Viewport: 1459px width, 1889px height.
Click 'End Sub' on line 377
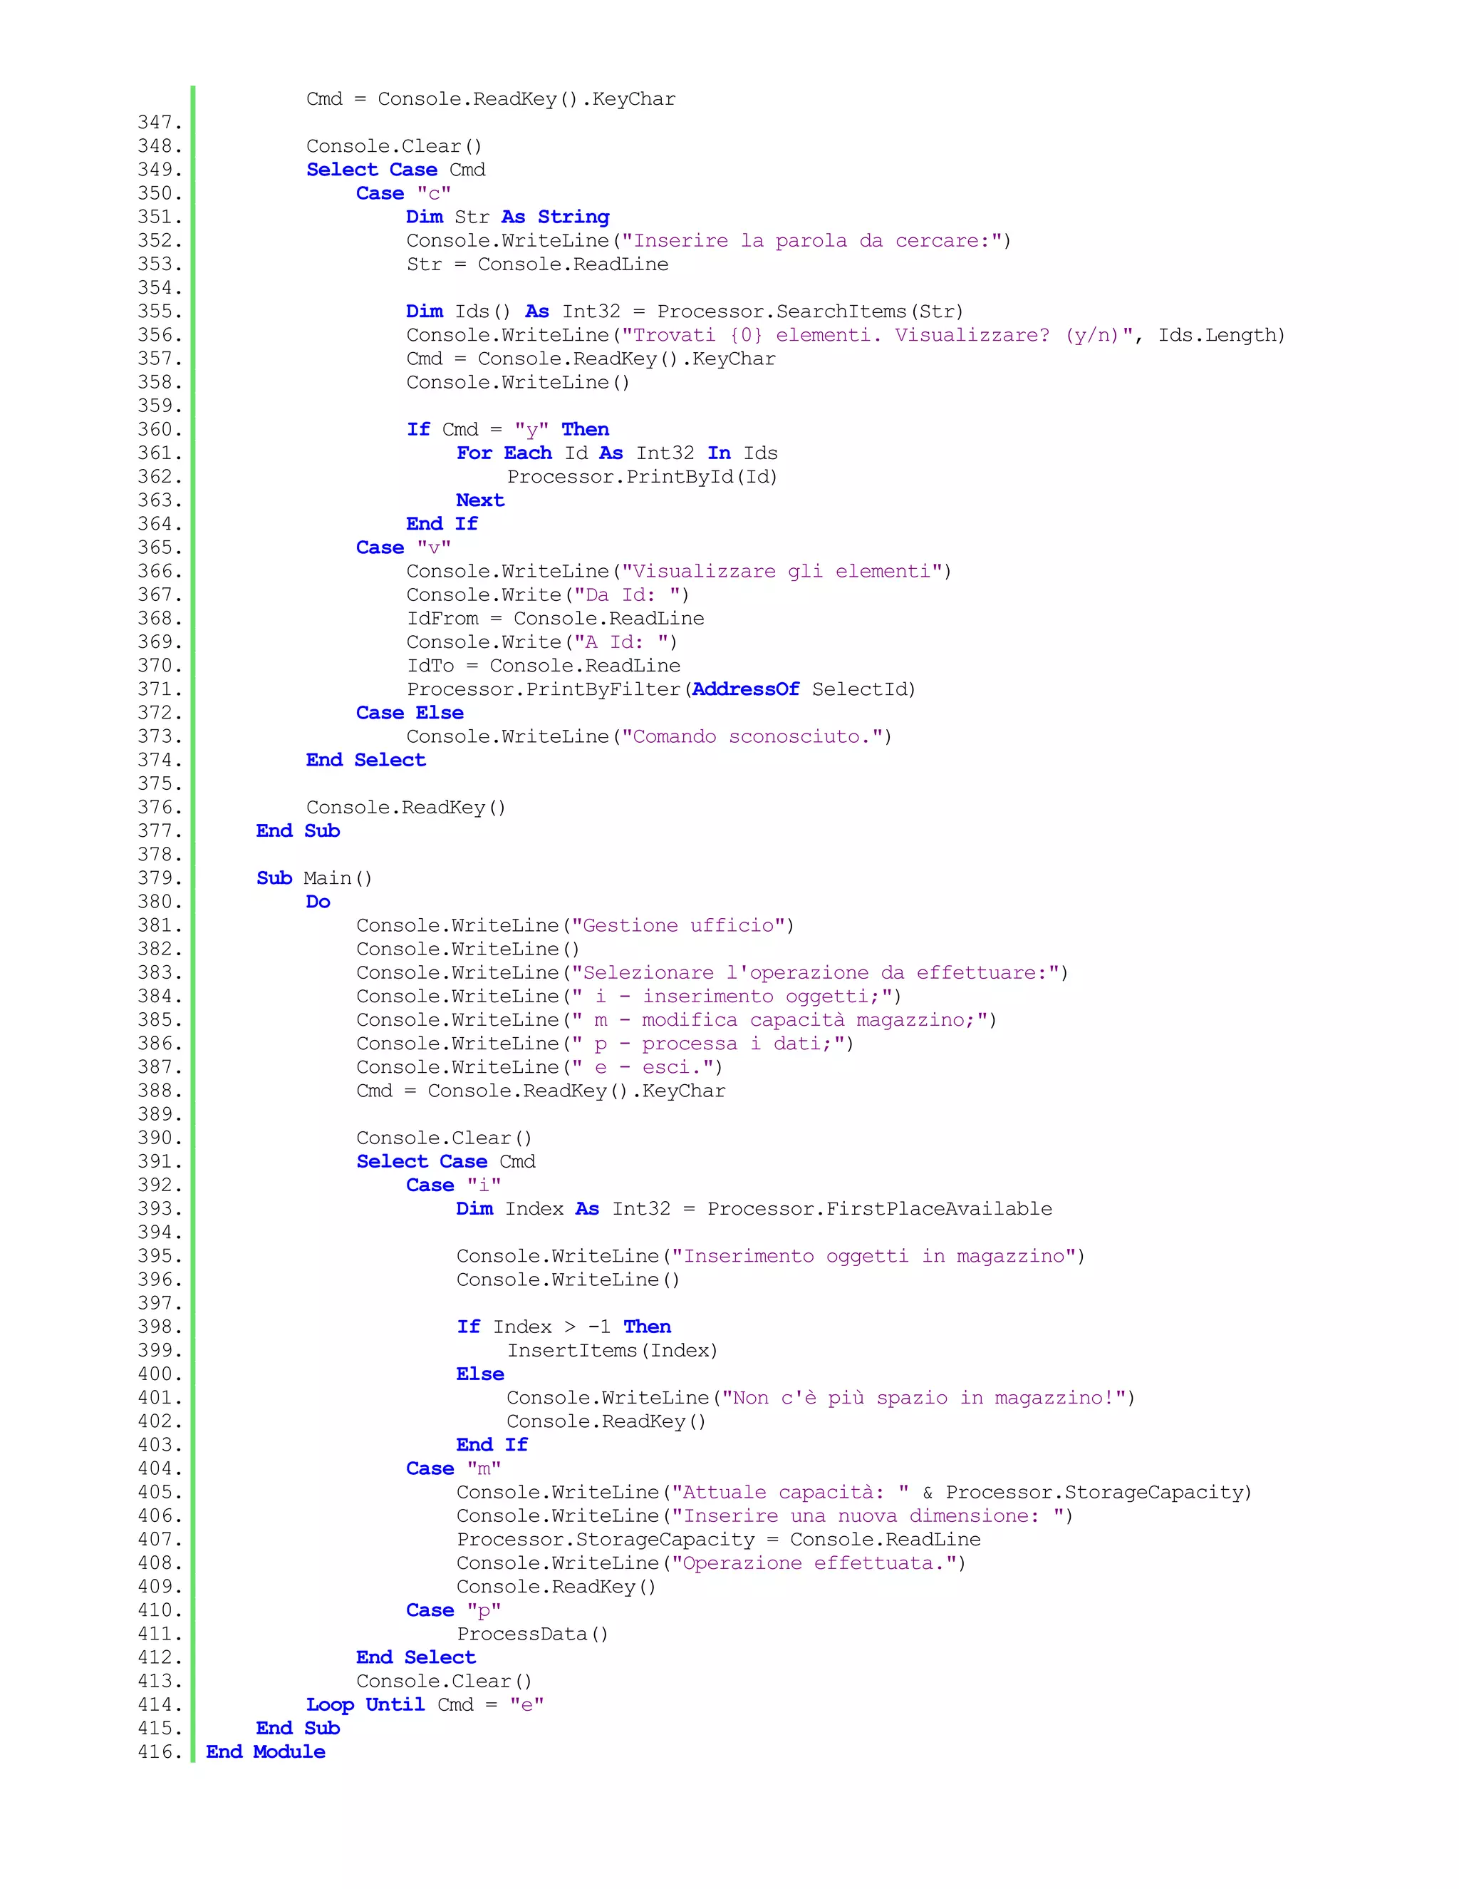pos(298,831)
